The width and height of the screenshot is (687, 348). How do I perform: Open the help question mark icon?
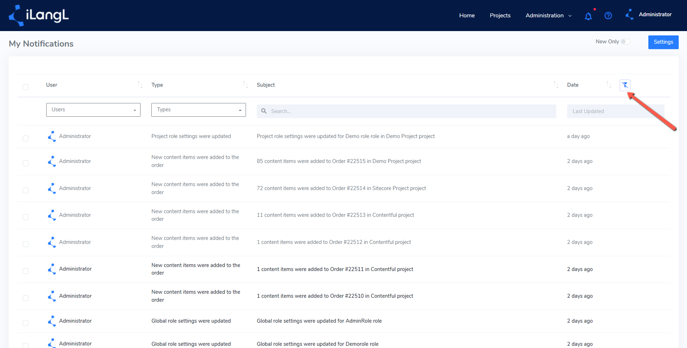[x=608, y=16]
